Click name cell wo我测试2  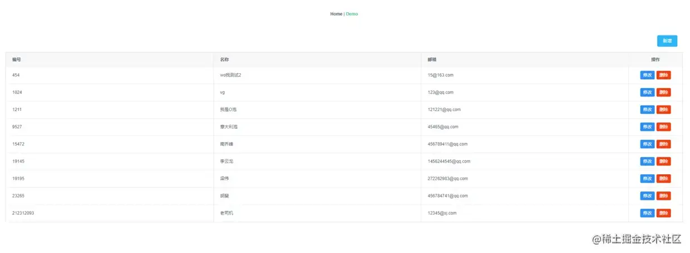click(x=317, y=75)
